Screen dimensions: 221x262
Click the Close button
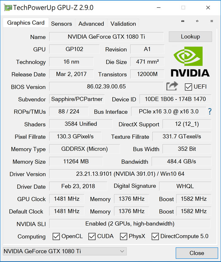(x=197, y=253)
